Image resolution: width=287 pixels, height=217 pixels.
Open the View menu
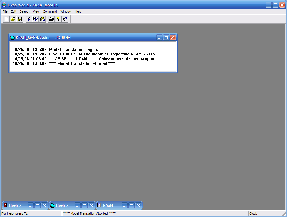pyautogui.click(x=36, y=11)
